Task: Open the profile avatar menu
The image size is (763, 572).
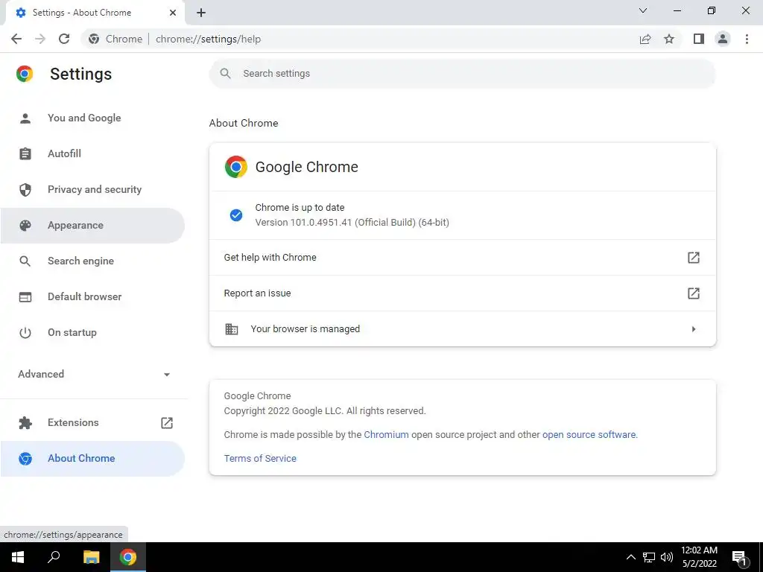Action: pos(723,39)
